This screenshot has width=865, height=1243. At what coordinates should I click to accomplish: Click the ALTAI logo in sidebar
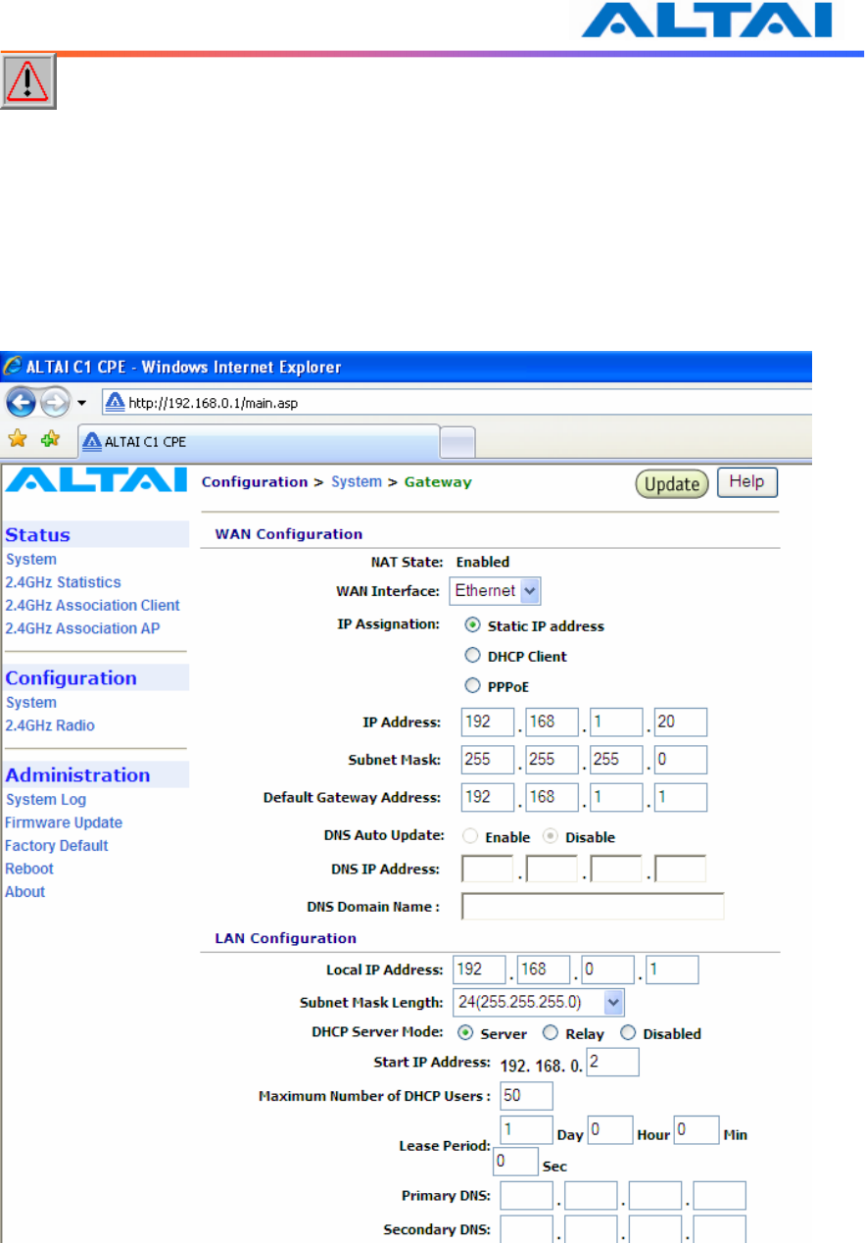click(x=96, y=479)
